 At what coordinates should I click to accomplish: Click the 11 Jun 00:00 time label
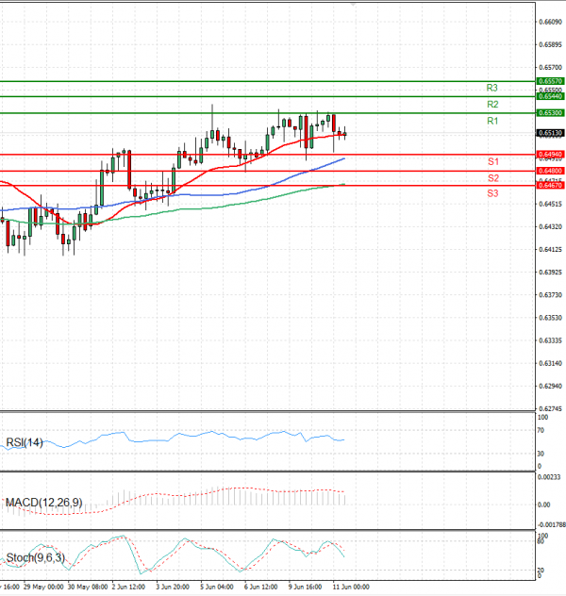pyautogui.click(x=348, y=587)
